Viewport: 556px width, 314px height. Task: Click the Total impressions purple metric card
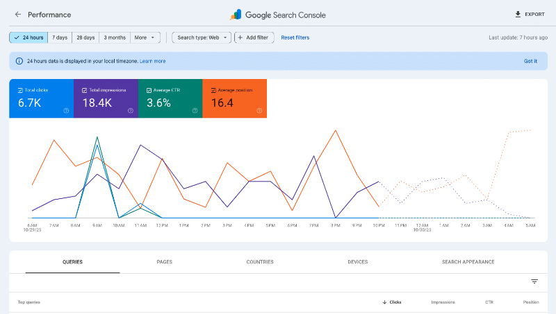click(106, 98)
